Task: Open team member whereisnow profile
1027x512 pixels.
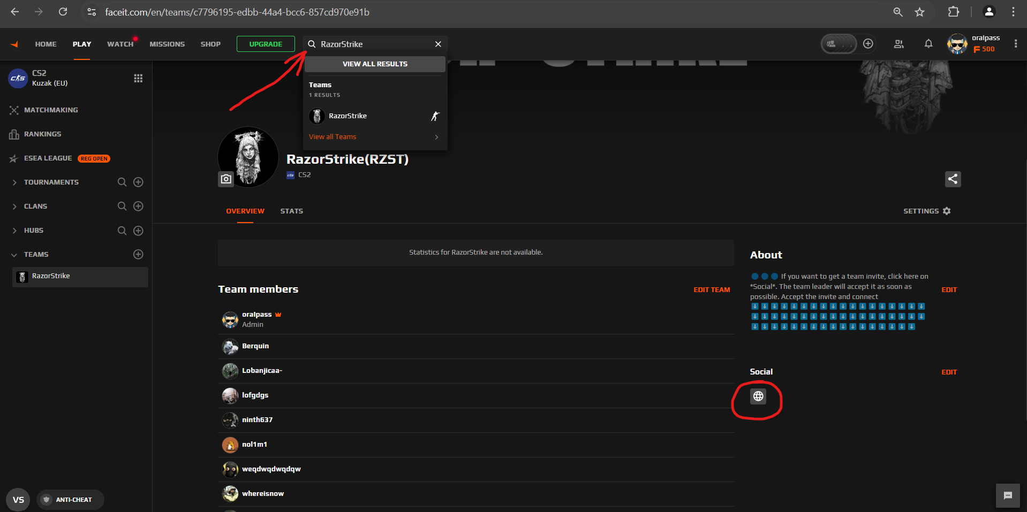Action: pos(263,494)
